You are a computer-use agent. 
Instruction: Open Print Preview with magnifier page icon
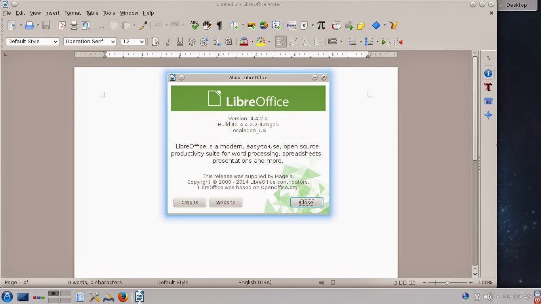(x=86, y=25)
